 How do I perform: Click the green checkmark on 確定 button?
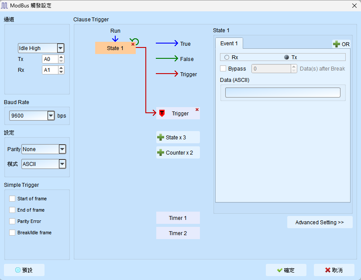[x=280, y=270]
